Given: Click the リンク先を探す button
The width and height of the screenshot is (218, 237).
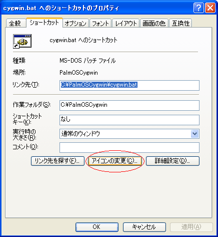Looking at the screenshot, I should (x=57, y=161).
